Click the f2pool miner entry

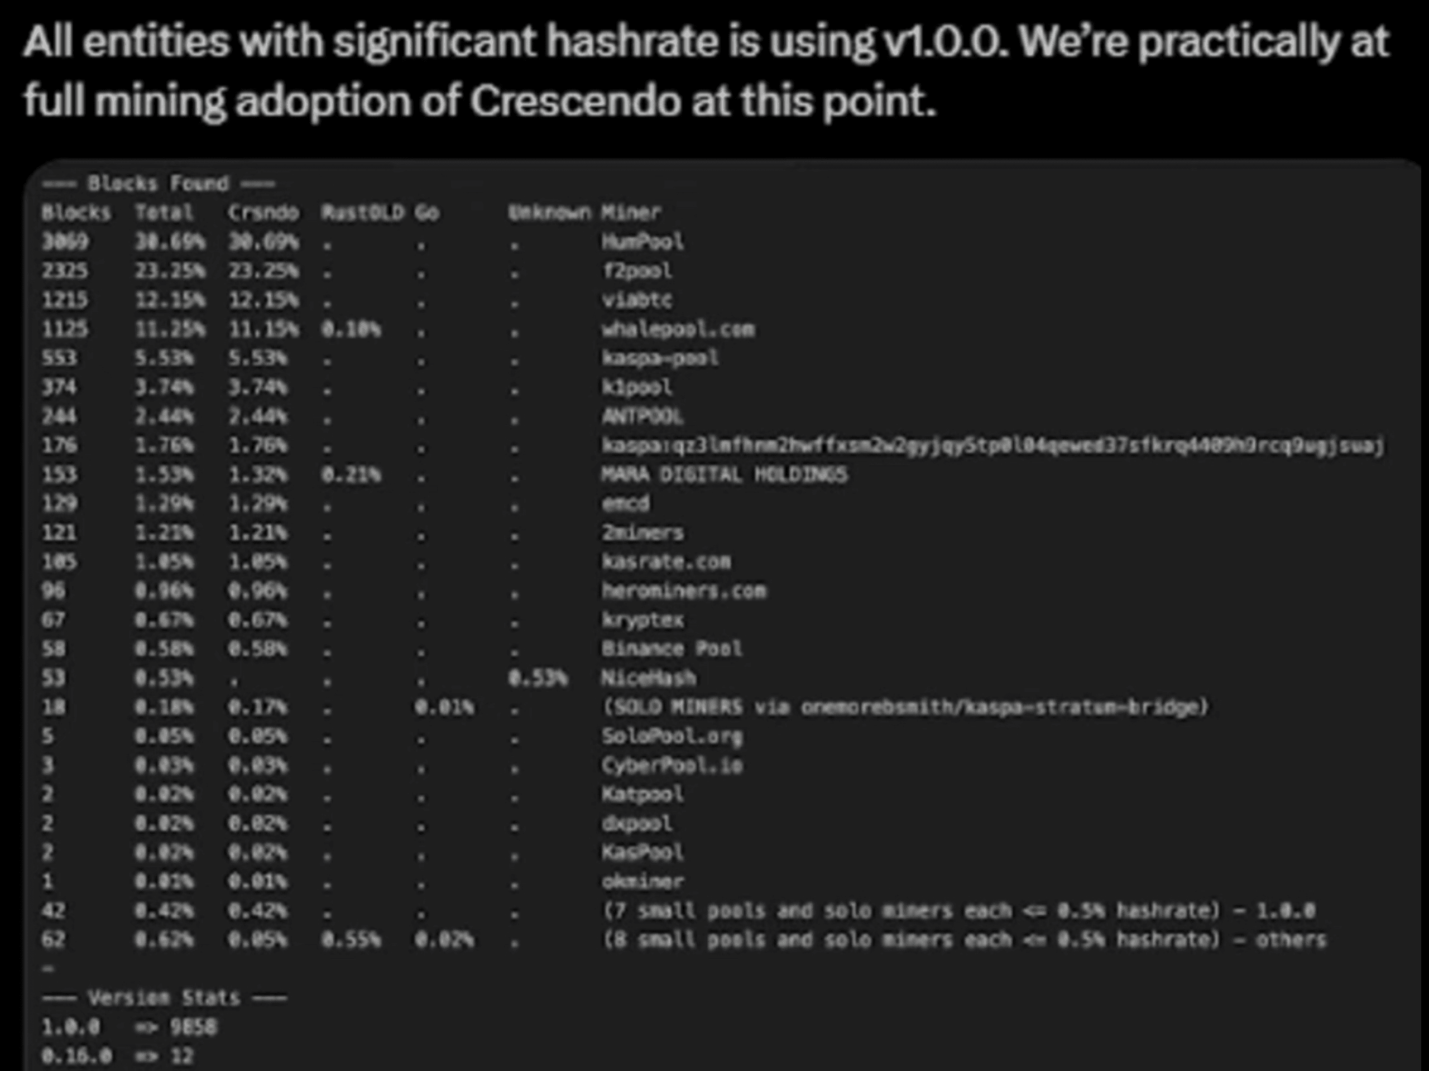pos(637,271)
